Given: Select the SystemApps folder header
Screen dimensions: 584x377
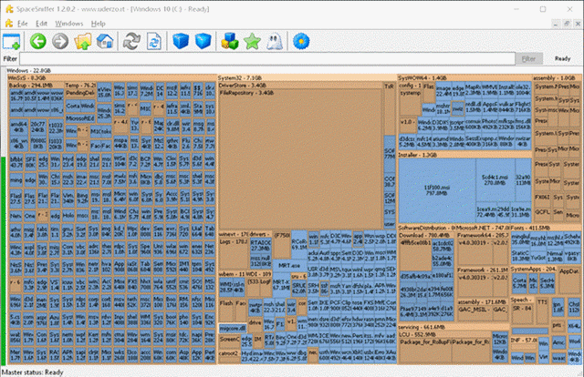Looking at the screenshot, I should (x=534, y=269).
